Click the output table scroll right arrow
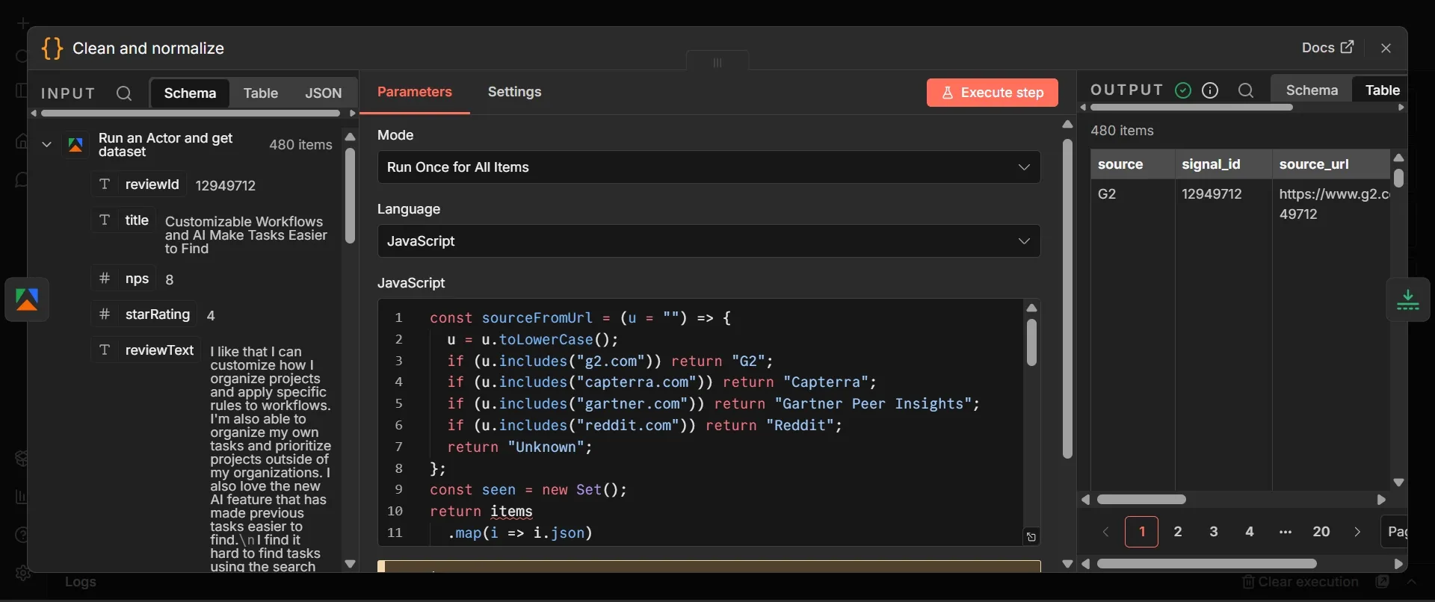Screen dimensions: 1435x602 1381,500
